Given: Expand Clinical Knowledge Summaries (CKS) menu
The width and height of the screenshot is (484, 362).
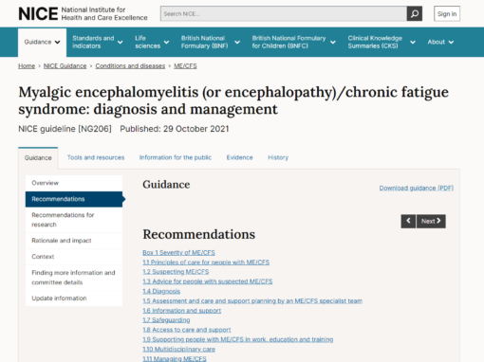Looking at the screenshot, I should point(382,42).
